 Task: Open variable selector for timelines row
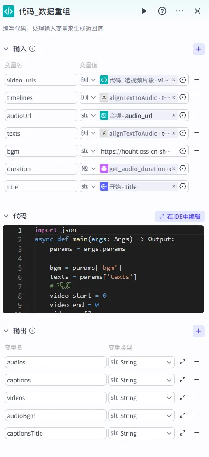[x=183, y=98]
